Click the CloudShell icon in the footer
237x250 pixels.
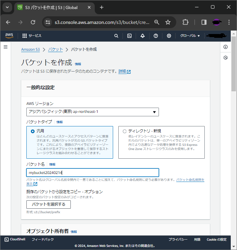coord(7,240)
